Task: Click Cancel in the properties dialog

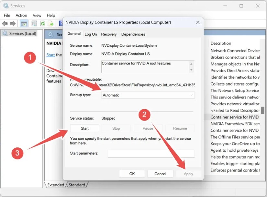Action: click(x=160, y=174)
